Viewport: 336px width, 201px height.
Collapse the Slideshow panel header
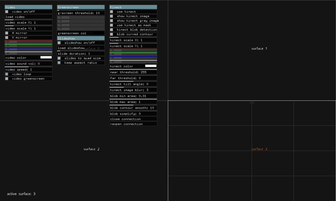81,38
